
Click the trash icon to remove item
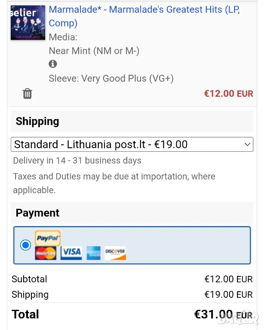click(27, 93)
